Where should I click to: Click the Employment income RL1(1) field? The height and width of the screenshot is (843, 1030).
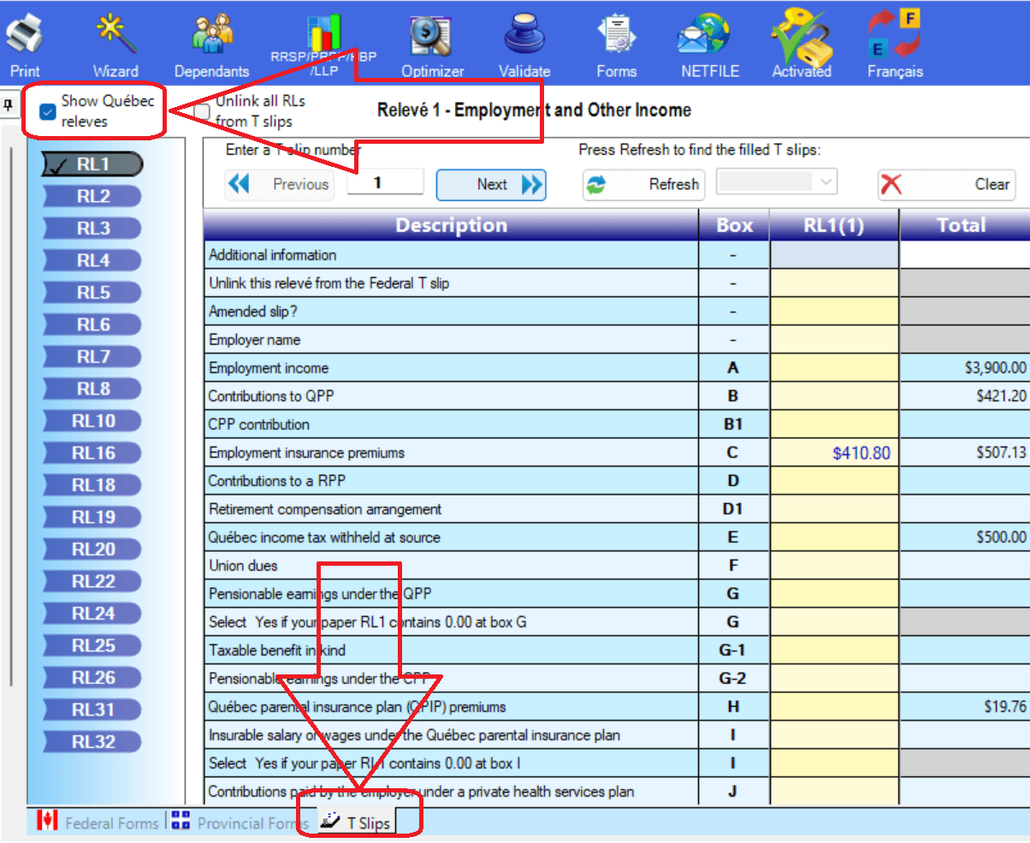click(834, 368)
